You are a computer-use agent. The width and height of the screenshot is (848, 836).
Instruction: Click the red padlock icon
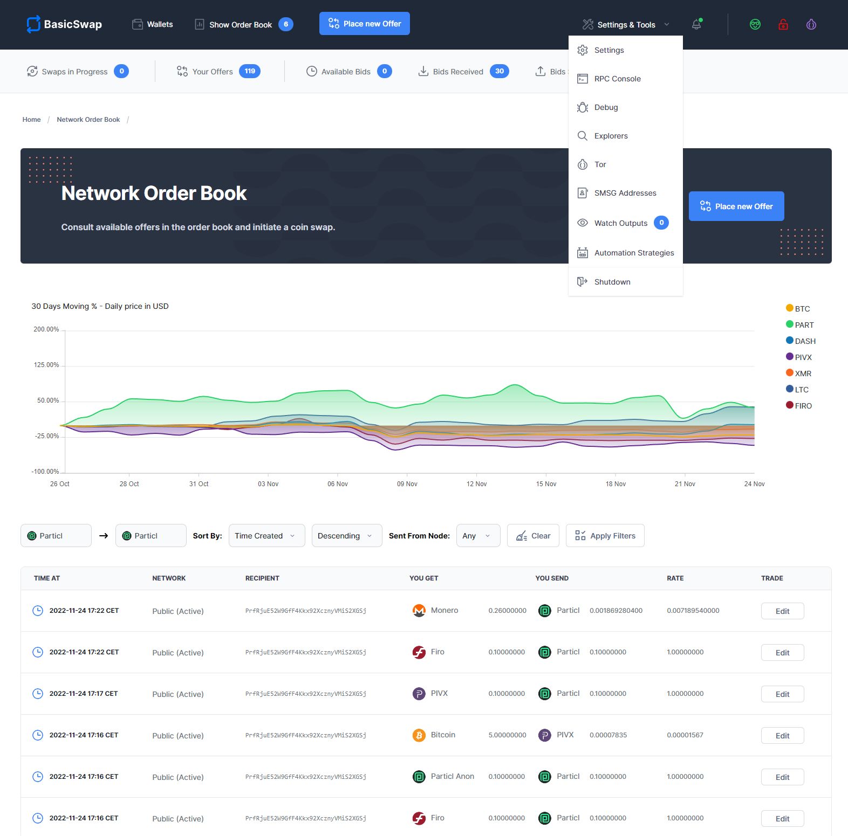tap(783, 24)
